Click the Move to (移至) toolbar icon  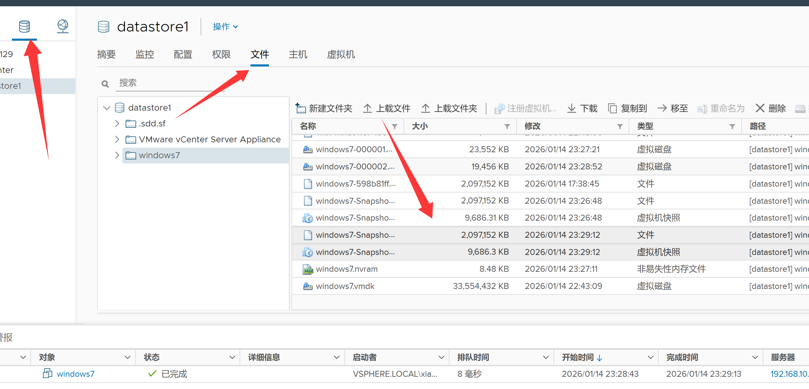pos(662,108)
